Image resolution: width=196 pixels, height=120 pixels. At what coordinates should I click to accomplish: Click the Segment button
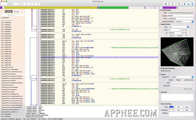click(180, 35)
